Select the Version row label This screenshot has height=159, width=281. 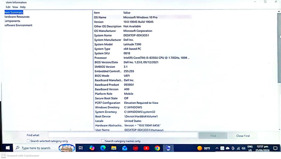[99, 22]
